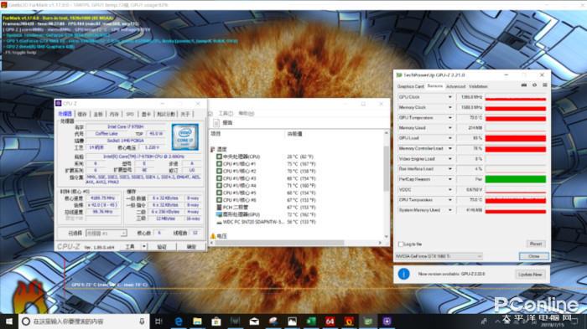Select the 中央处理器(CPU) temperature row

point(265,157)
